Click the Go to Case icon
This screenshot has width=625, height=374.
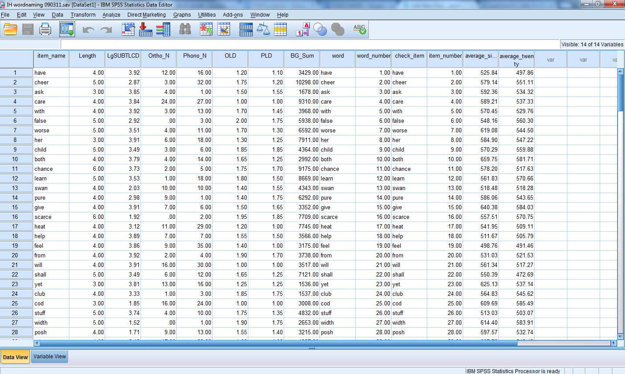tap(128, 30)
